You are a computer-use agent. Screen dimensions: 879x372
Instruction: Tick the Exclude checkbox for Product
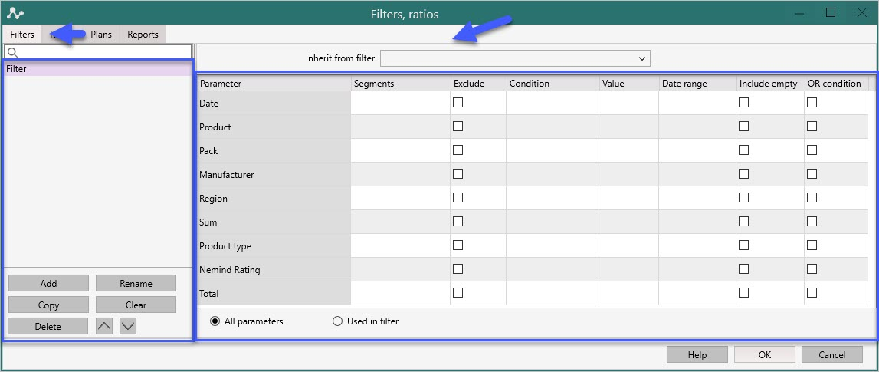pyautogui.click(x=458, y=127)
